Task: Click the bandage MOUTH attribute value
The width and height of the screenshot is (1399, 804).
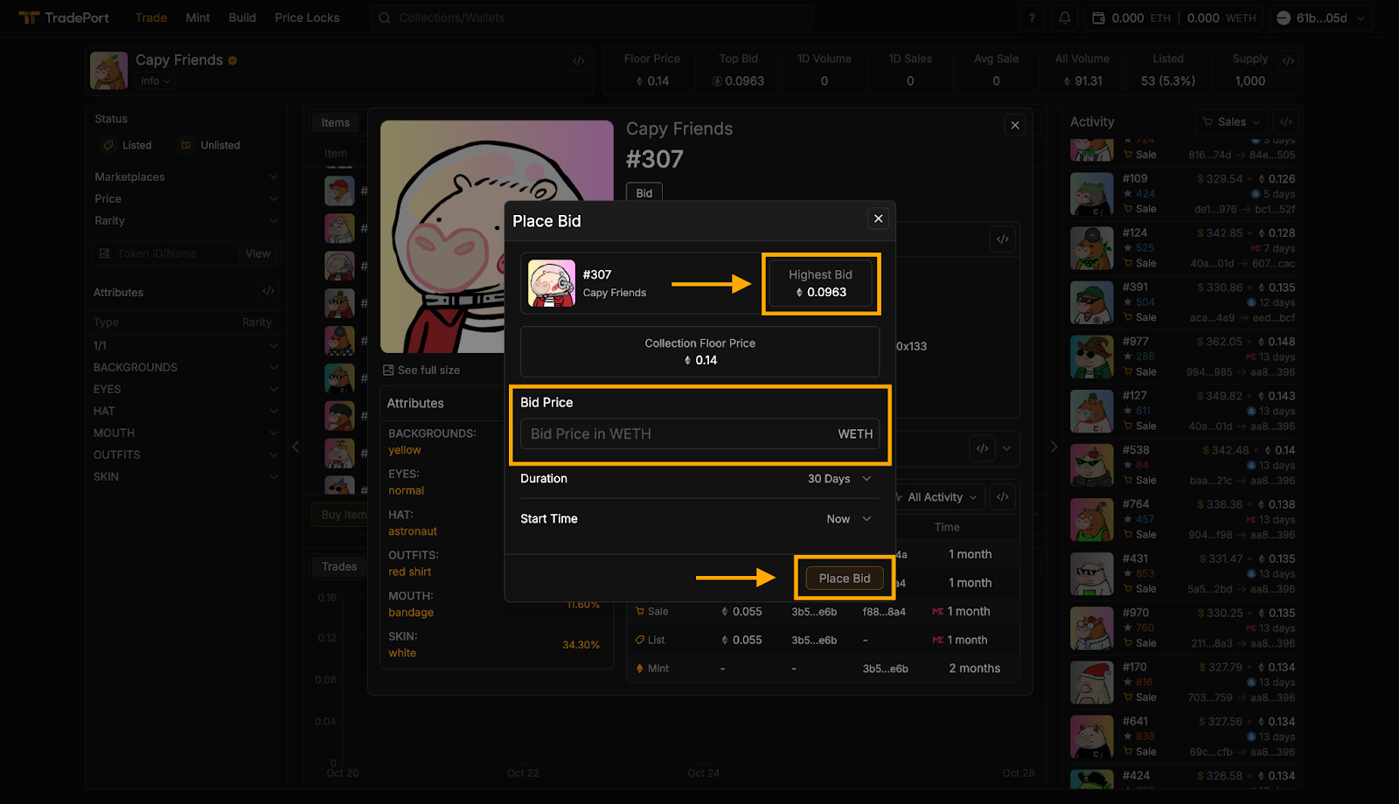Action: point(411,613)
